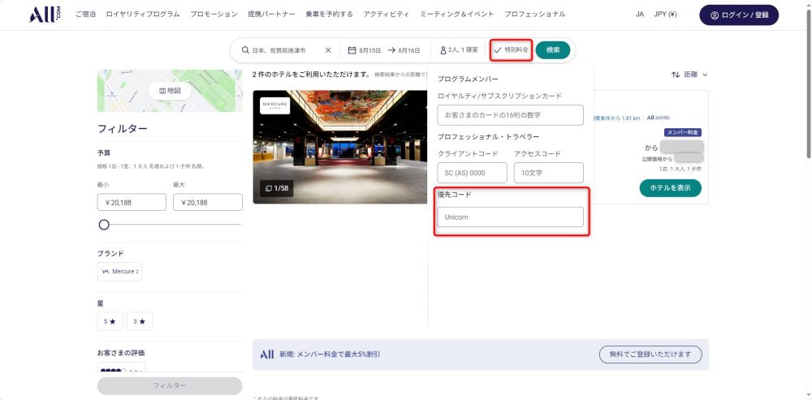Click the green 検索 search button
The height and width of the screenshot is (400, 812).
pyautogui.click(x=552, y=50)
